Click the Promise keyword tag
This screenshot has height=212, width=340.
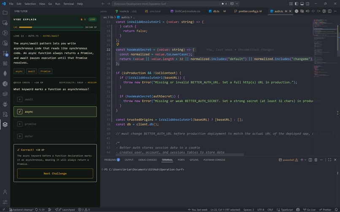45,71
